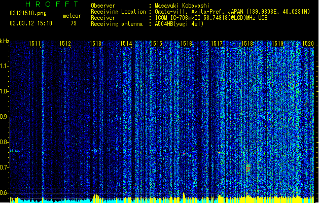Click the small red echo below the 1519 marker
The width and height of the screenshot is (319, 203).
[275, 152]
